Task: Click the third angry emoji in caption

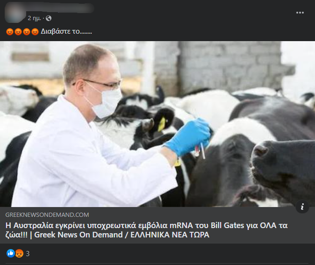Action: pos(27,32)
